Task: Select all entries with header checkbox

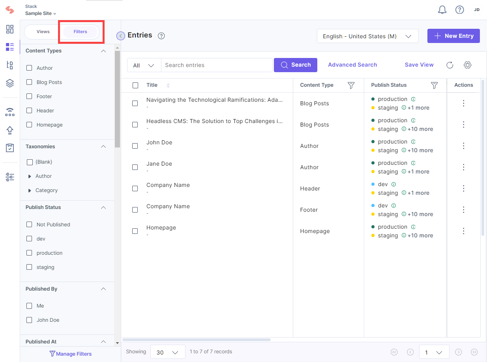Action: tap(135, 85)
